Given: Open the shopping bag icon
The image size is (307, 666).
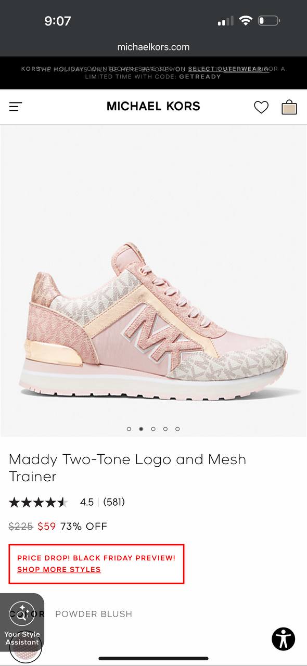Looking at the screenshot, I should point(289,107).
